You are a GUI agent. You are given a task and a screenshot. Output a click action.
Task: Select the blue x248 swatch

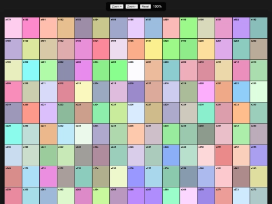tap(171, 155)
